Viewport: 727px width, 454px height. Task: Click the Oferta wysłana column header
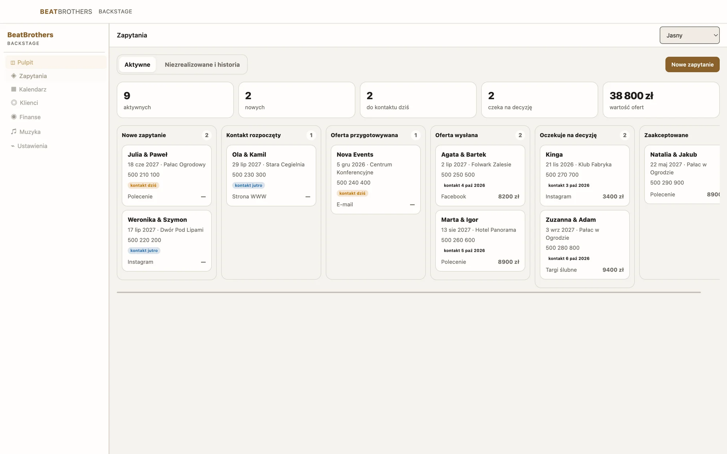(x=457, y=135)
